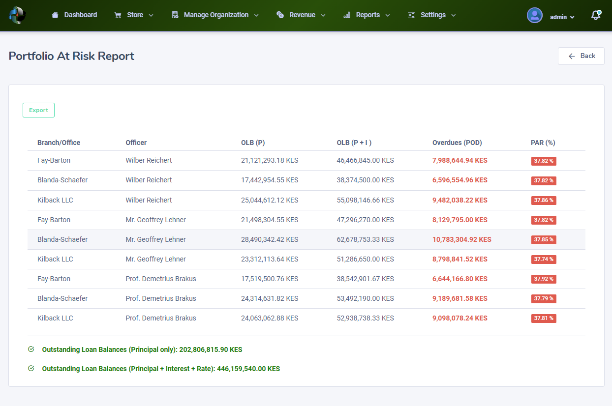Screen dimensions: 612x406
Task: Click the Dashboard home icon
Action: tap(55, 15)
